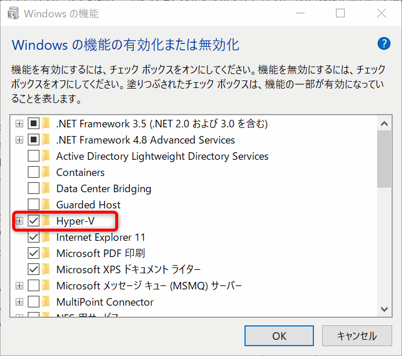
Task: Select "Microsoft メッセージ キュー (MSMQ) サーバー" label
Action: pyautogui.click(x=149, y=286)
